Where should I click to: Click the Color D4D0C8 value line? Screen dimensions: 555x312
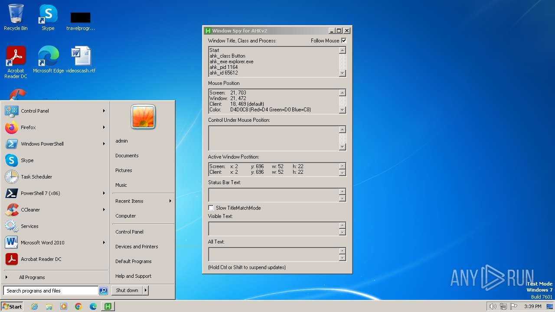click(260, 110)
